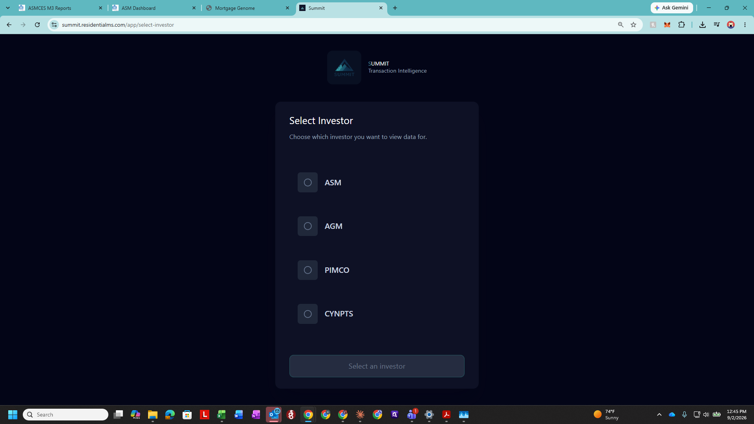Open the volume control in system tray

point(706,415)
